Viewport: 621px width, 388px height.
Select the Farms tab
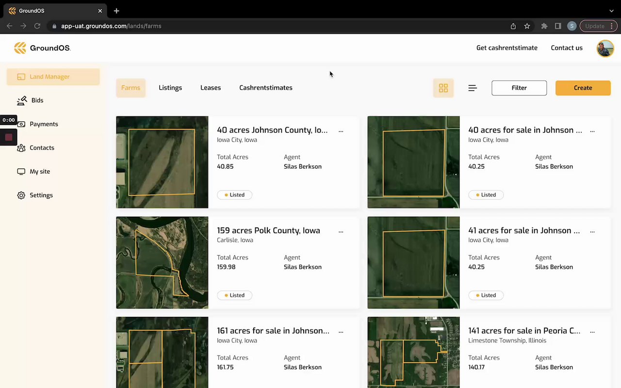(131, 88)
